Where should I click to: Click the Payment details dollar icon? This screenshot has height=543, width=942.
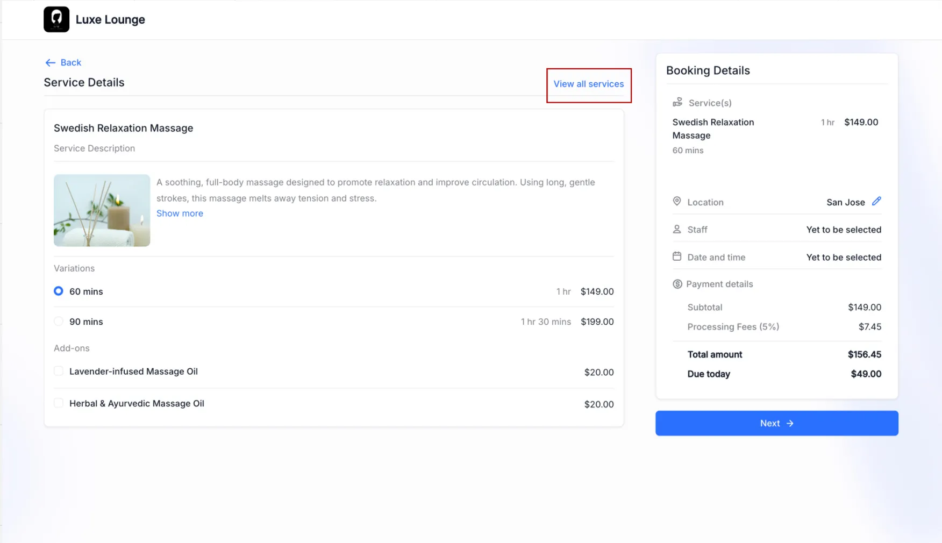click(677, 283)
